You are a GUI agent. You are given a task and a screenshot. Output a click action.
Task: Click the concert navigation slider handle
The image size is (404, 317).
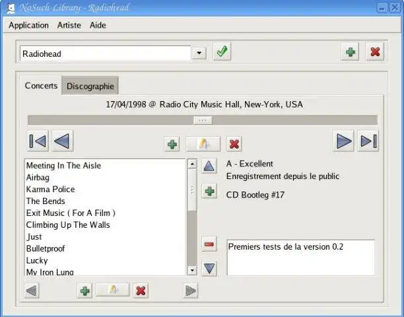pyautogui.click(x=203, y=120)
